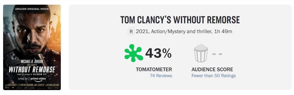Click the green rotten splat icon

(134, 53)
